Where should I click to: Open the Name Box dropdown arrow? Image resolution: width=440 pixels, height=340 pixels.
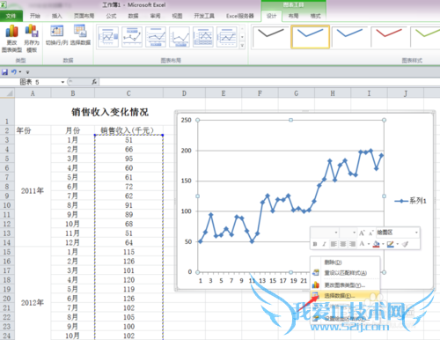click(62, 82)
